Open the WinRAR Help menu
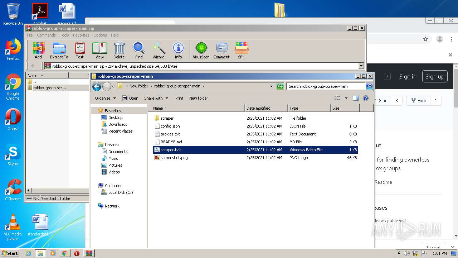The image size is (458, 258). (114, 35)
